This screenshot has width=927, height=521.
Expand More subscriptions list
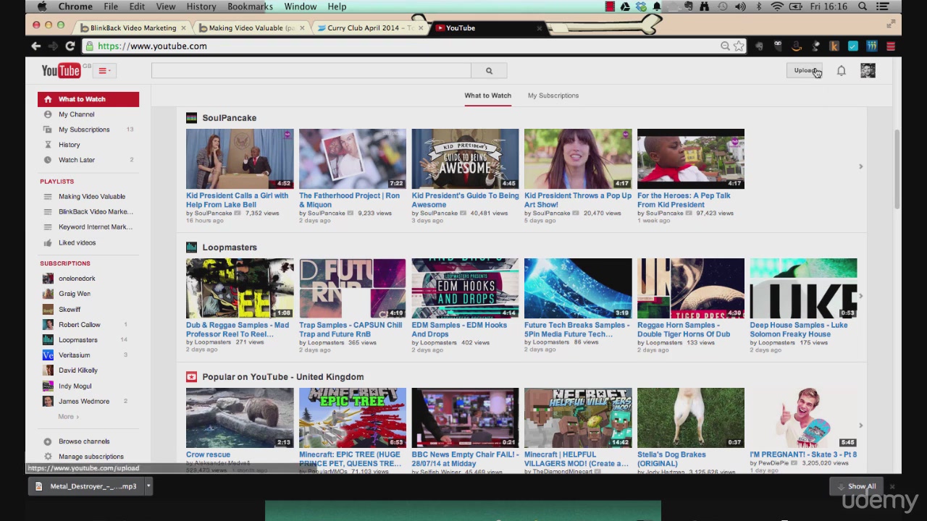[68, 417]
